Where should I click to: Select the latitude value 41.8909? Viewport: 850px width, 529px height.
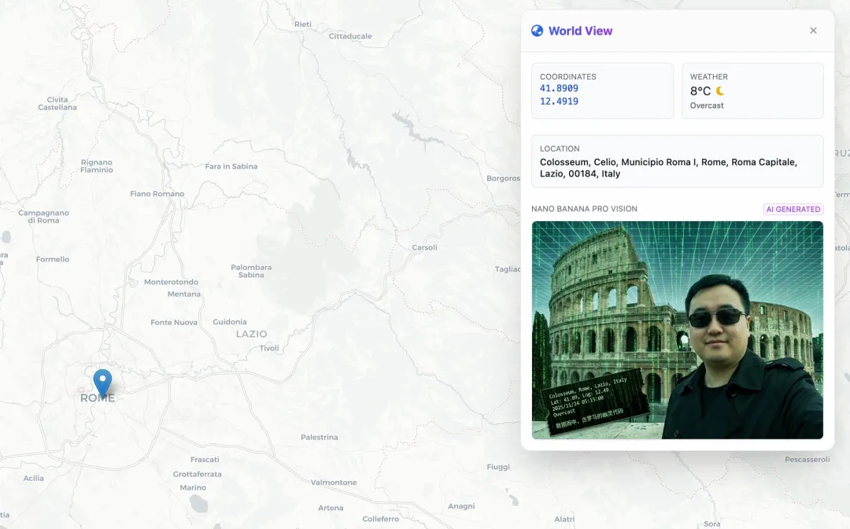coord(559,89)
